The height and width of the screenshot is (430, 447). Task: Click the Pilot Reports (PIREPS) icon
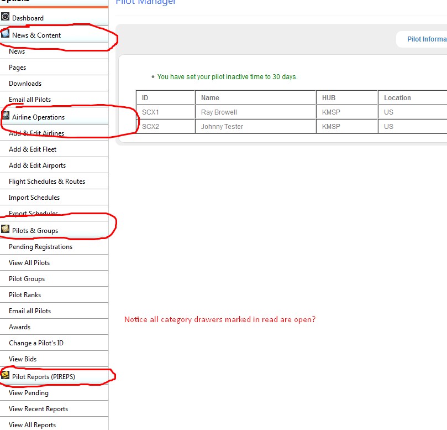coord(5,375)
